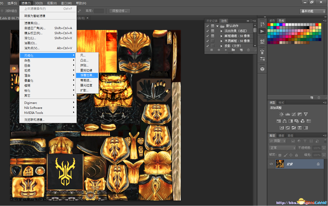The width and height of the screenshot is (328, 206).
Task: Filter layers by shape layers
Action: [311, 141]
